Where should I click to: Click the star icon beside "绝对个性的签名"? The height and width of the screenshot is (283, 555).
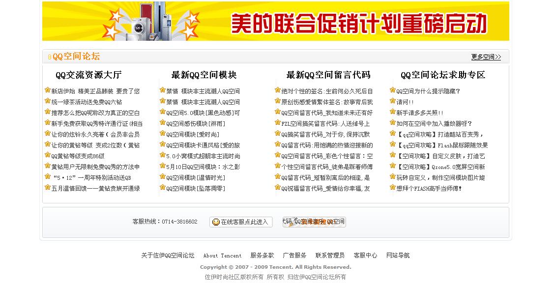(277, 90)
